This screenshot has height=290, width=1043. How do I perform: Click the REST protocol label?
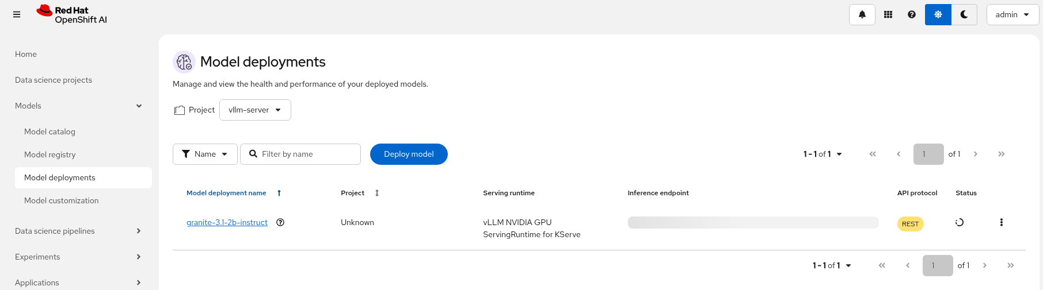[x=910, y=224]
